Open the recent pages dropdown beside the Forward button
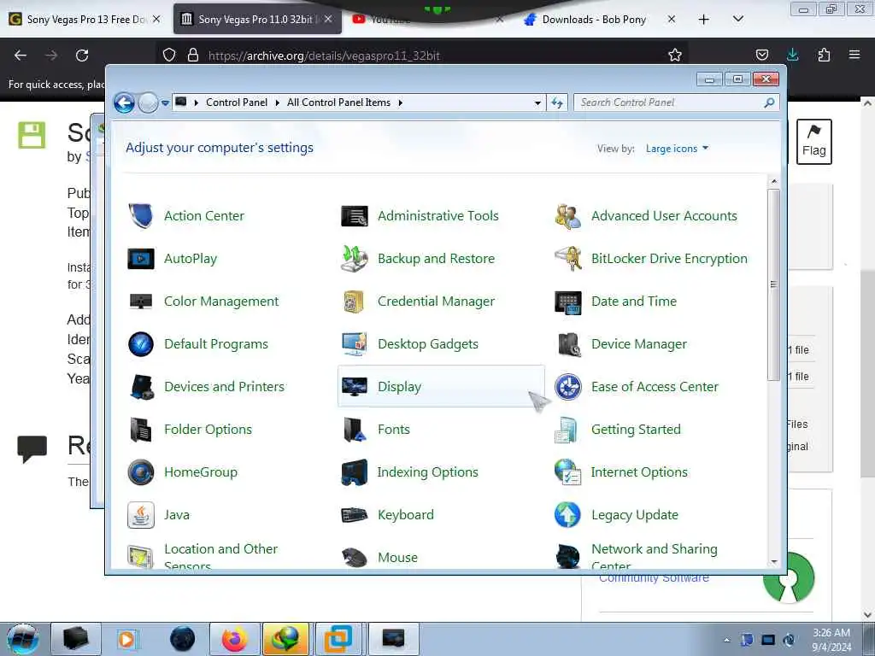The image size is (875, 656). pyautogui.click(x=165, y=102)
